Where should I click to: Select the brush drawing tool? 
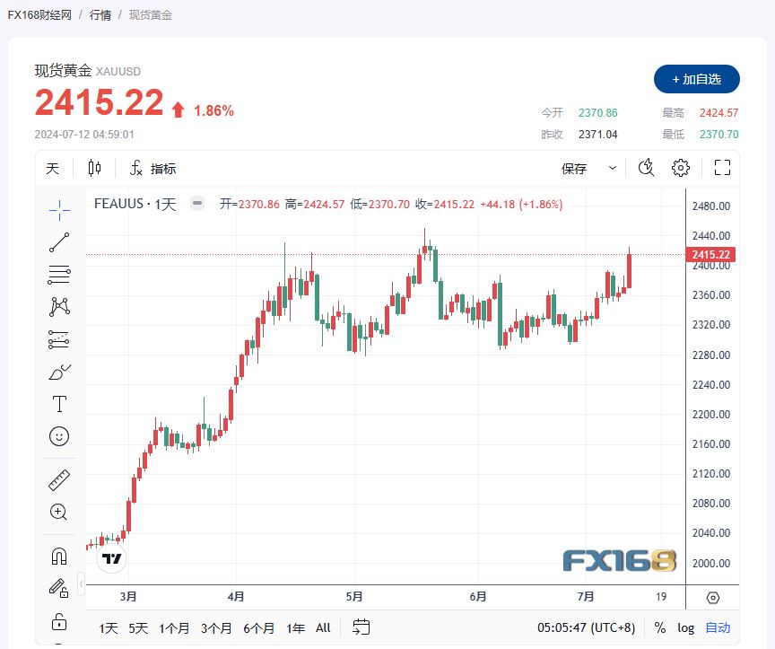pyautogui.click(x=58, y=371)
